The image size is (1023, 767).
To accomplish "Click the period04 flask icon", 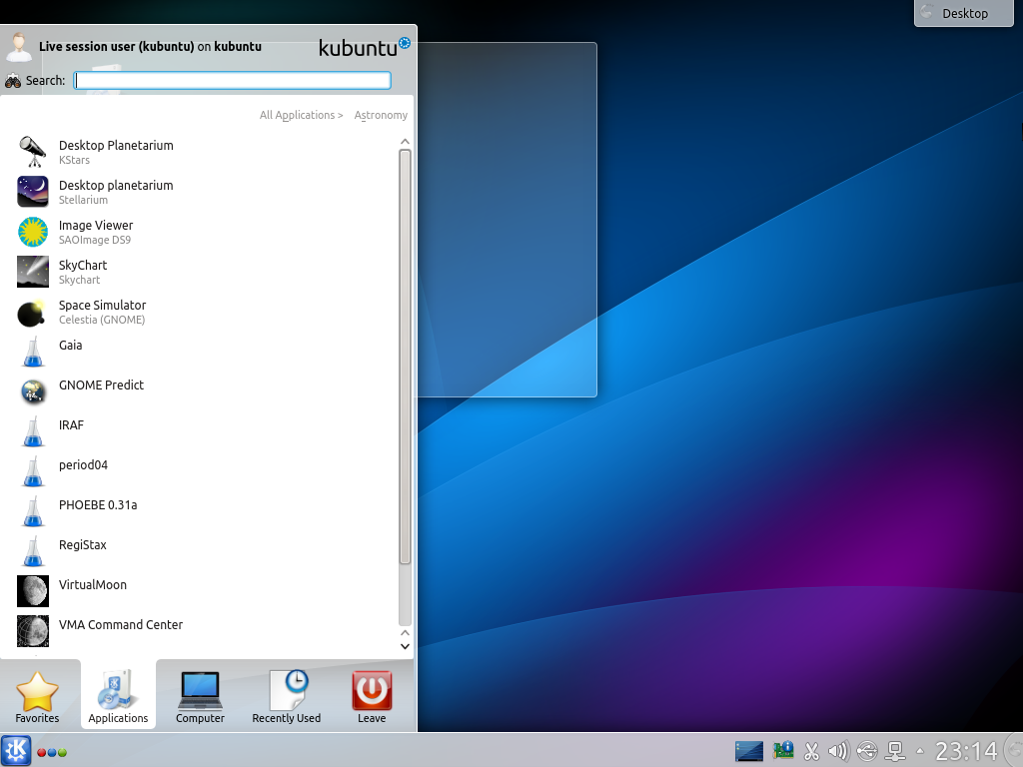I will (33, 471).
